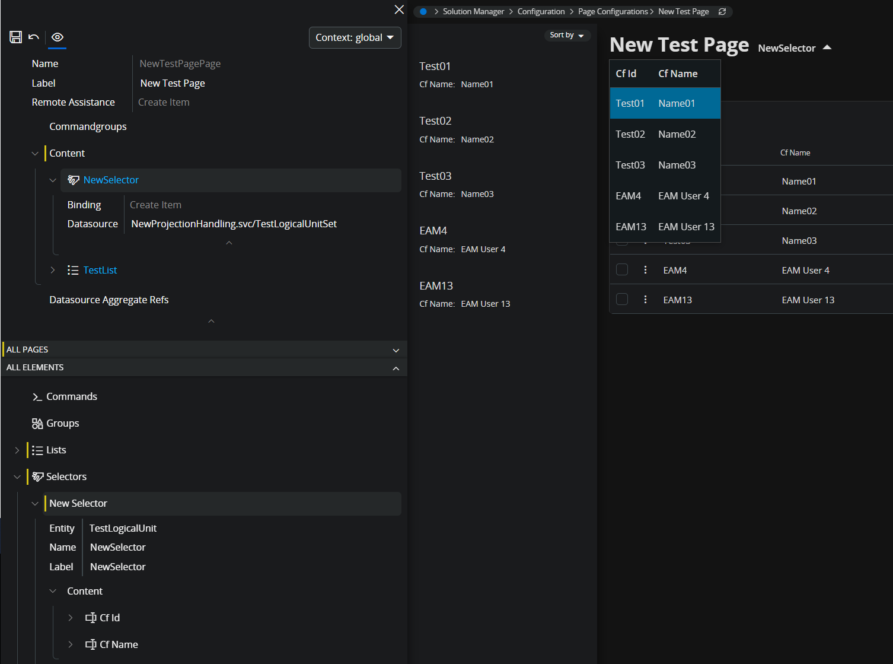
Task: Click the refresh icon next to New Test Page breadcrumb
Action: pos(722,11)
